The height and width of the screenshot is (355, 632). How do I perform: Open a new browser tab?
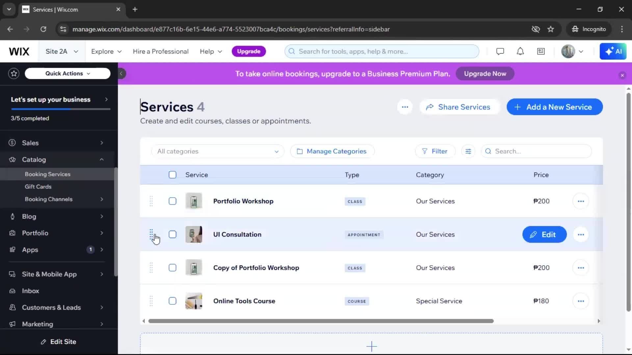tap(135, 10)
